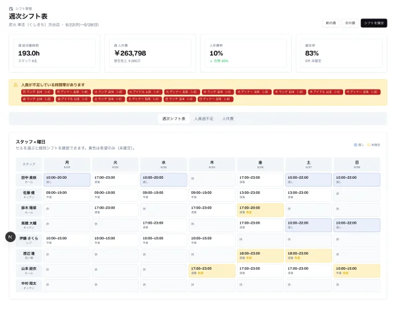Open the 人件費 tab
396x310 pixels.
(x=228, y=119)
